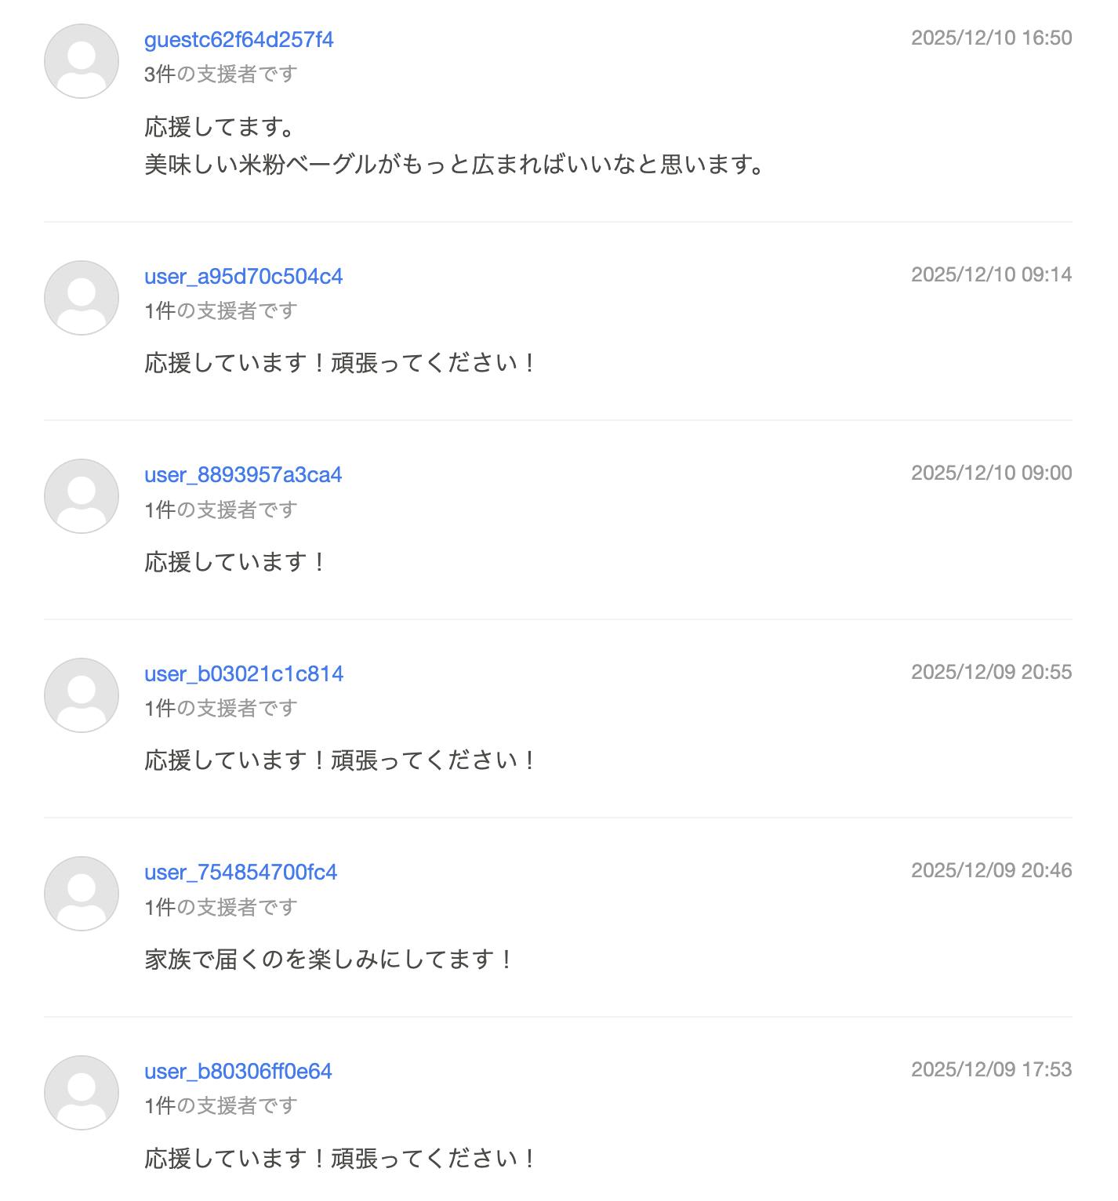
Task: Click user_b03021c1c814's avatar icon
Action: click(x=81, y=695)
